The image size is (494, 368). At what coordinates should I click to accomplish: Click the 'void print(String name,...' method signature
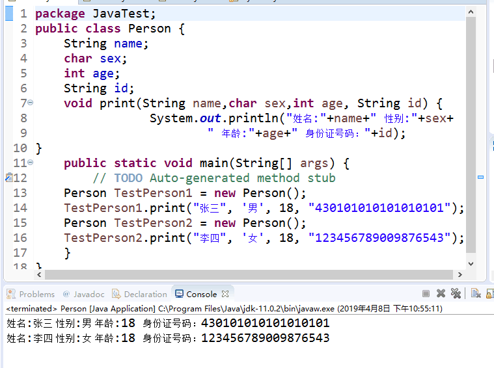point(253,103)
